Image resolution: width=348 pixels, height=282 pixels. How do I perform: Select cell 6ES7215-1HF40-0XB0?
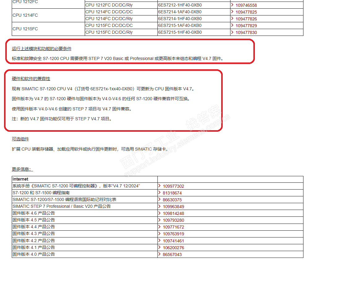click(x=194, y=32)
